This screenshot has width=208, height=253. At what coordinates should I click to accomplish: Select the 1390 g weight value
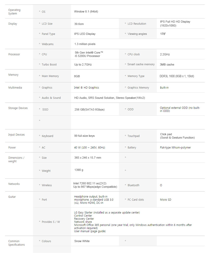point(79,170)
